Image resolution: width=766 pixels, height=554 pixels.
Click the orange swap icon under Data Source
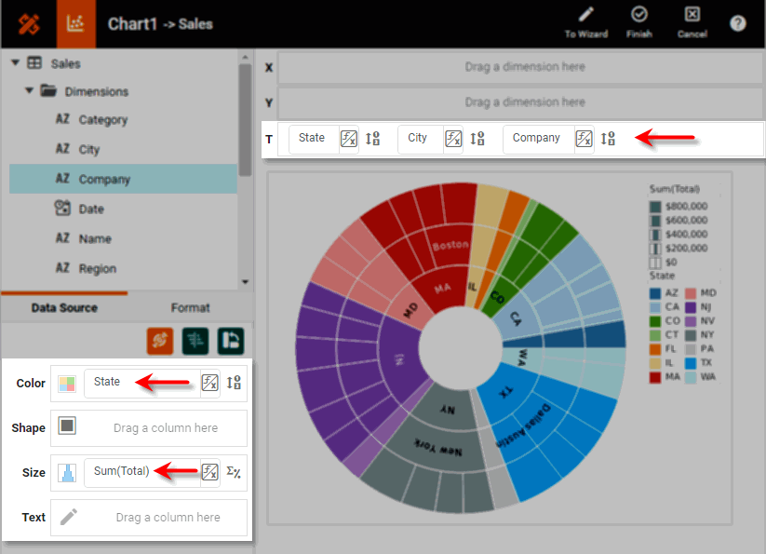160,341
